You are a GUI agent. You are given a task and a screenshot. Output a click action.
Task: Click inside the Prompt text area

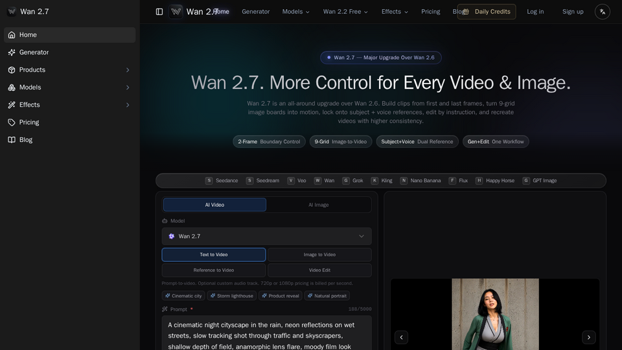pyautogui.click(x=266, y=333)
